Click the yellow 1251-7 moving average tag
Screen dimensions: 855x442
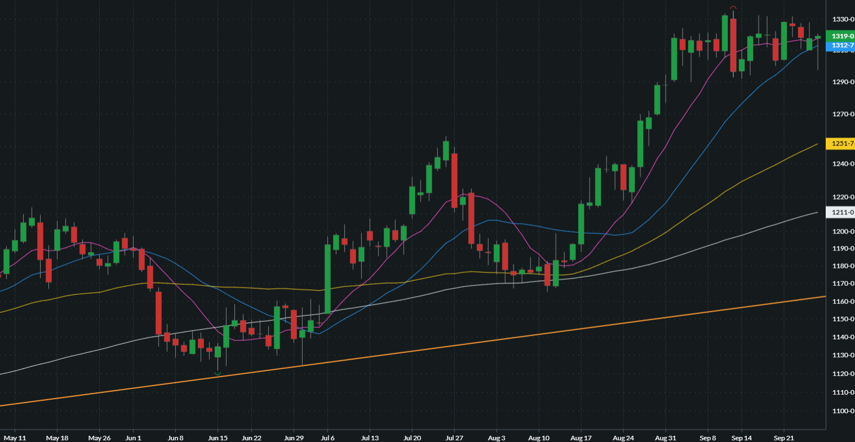[x=840, y=144]
